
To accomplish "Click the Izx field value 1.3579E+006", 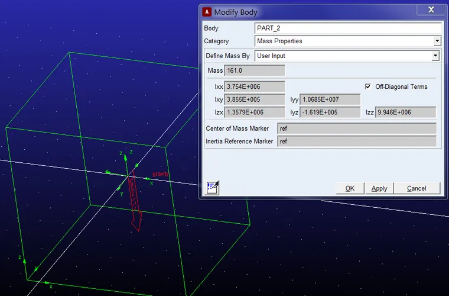I will [255, 112].
